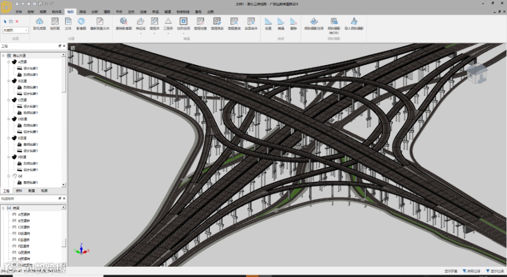
Task: Open the 大地形 dropdown box
Action: tap(15, 30)
